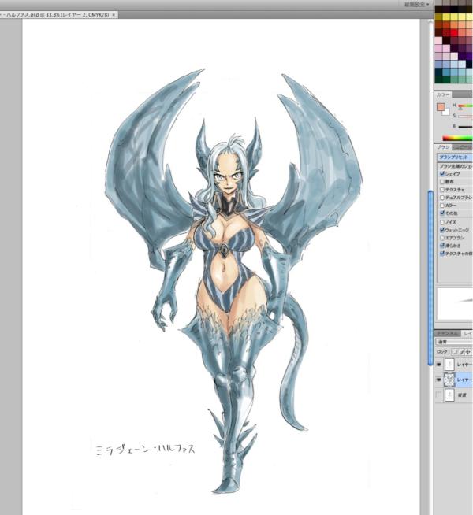Open the 初期設定 workspace switcher menu
473x515 pixels.
pos(416,5)
